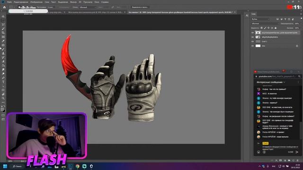This screenshot has width=303, height=170.
Task: Open chat three-dot options menu
Action: tap(298, 82)
